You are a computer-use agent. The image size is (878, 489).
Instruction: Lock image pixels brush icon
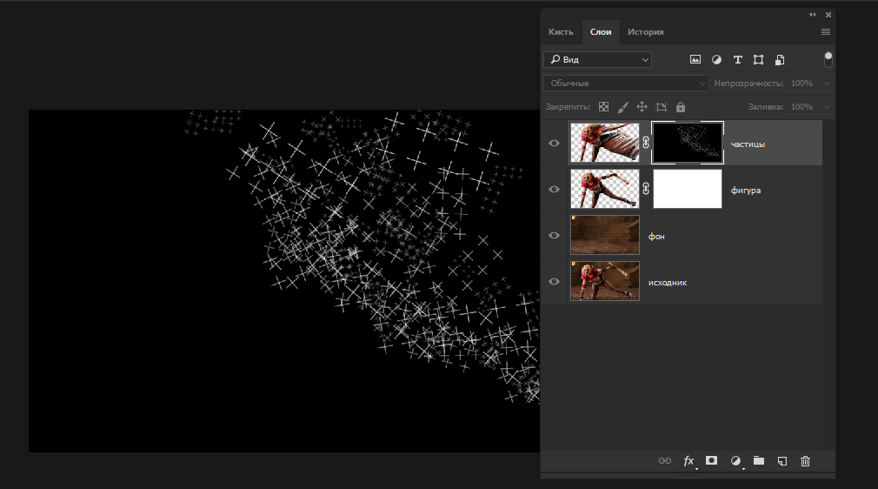click(x=622, y=106)
